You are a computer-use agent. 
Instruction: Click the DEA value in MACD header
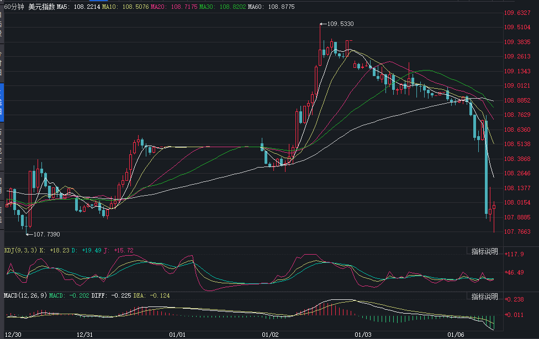pyautogui.click(x=158, y=296)
